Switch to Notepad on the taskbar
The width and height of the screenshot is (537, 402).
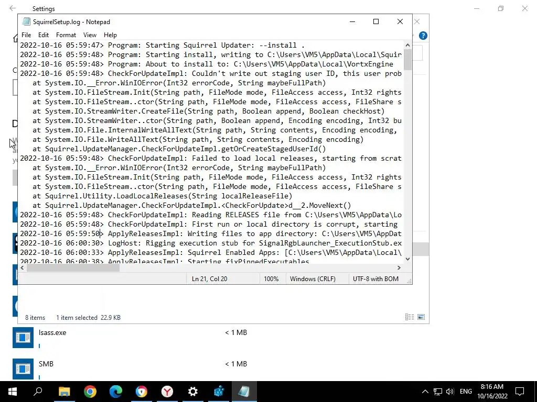[244, 392]
